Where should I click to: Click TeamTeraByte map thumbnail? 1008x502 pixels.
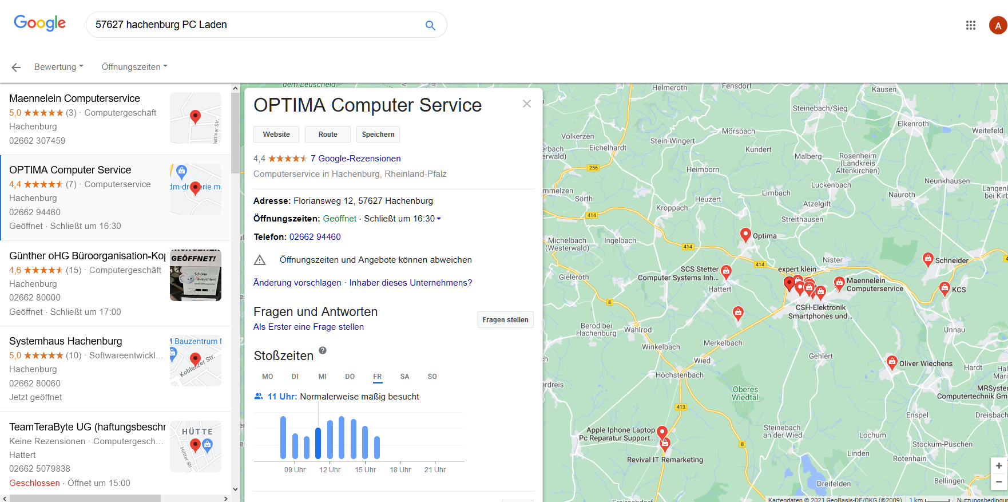coord(196,446)
